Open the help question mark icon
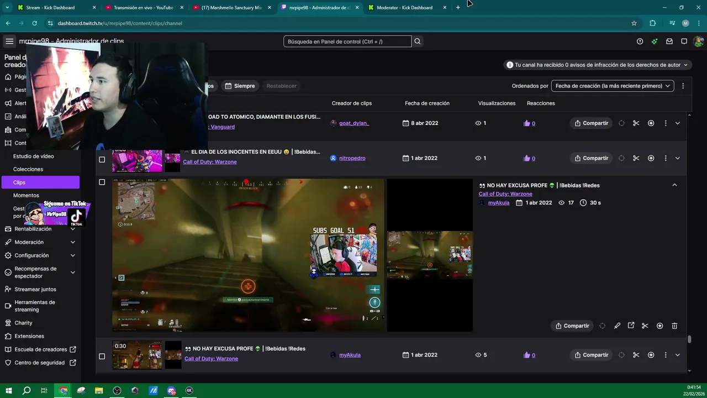 (x=640, y=41)
